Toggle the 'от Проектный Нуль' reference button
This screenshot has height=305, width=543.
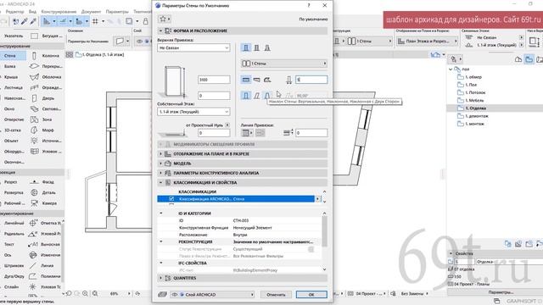[227, 125]
